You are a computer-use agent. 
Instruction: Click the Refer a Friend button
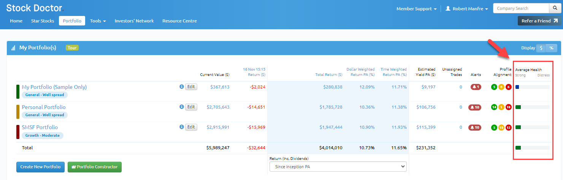[539, 21]
